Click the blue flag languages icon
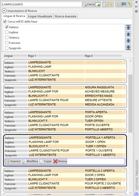This screenshot has height=196, width=139. [124, 5]
